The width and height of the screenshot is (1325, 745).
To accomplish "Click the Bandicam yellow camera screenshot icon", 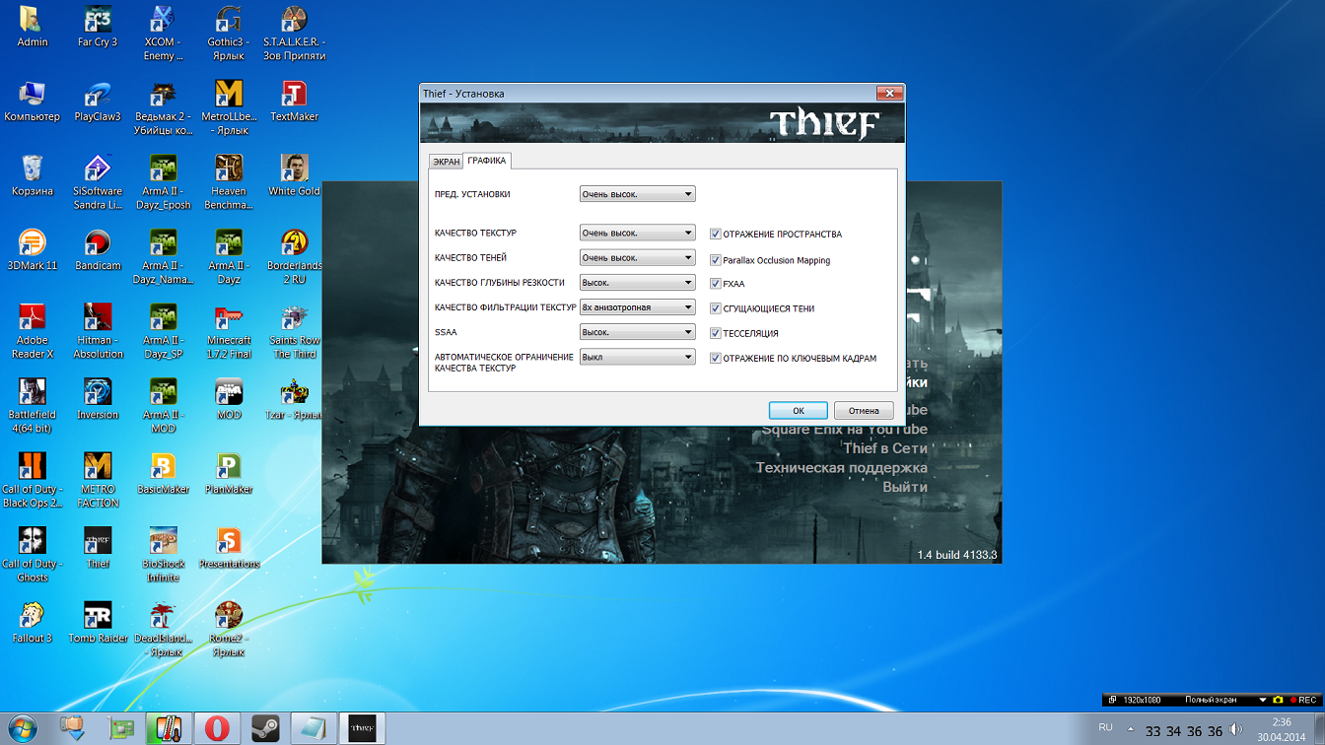I will tap(1278, 700).
